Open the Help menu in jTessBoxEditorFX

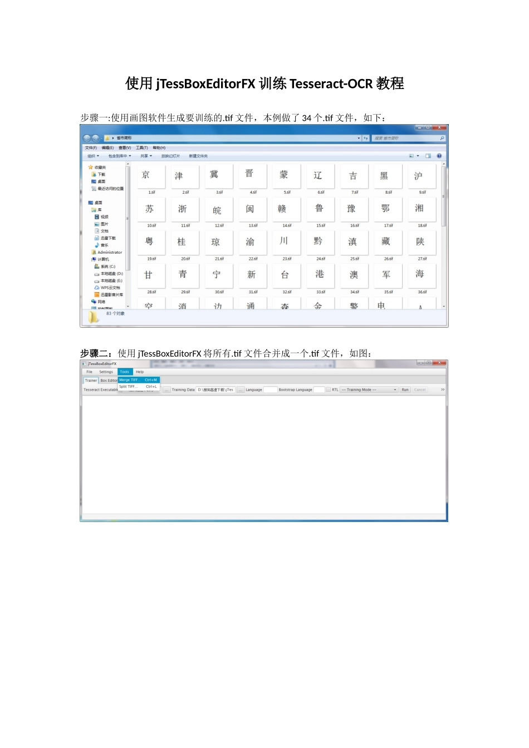pyautogui.click(x=140, y=372)
